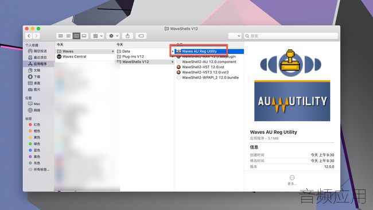Screen dimensions: 373x210
Task: Switch to list view
Action: point(68,36)
